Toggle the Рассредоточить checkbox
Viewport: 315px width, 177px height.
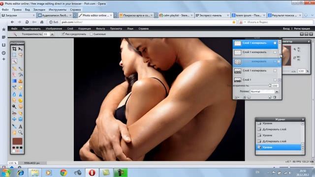pyautogui.click(x=63, y=34)
